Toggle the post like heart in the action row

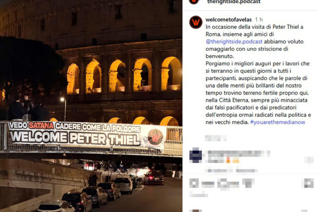[194, 184]
